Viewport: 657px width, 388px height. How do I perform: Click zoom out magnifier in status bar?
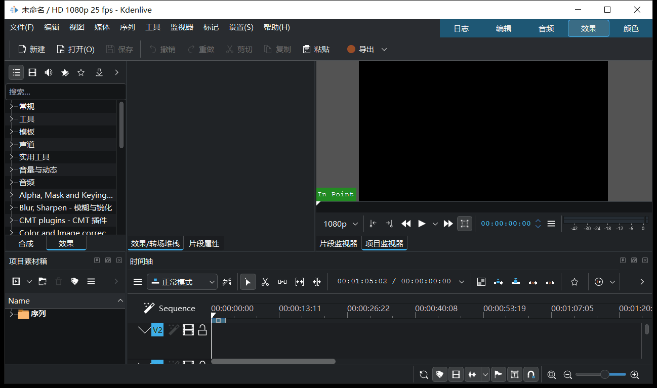(x=568, y=375)
